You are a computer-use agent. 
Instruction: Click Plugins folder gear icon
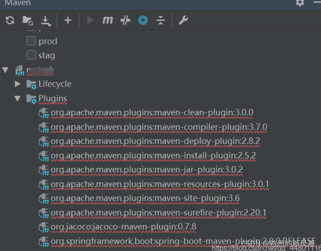point(31,99)
